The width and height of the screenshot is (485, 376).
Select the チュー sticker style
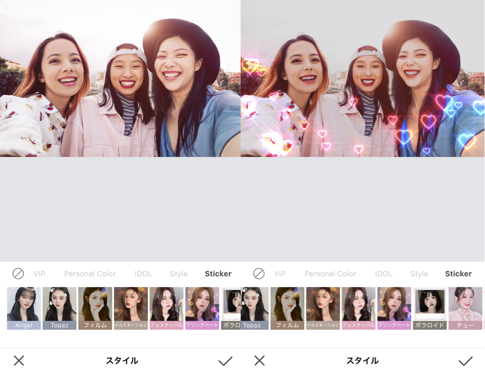tap(465, 308)
